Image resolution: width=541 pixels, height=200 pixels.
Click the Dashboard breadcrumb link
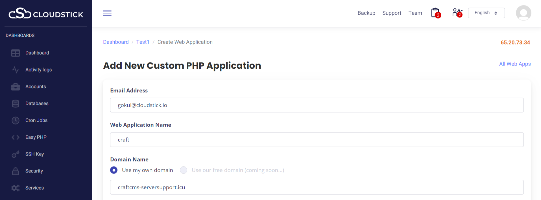tap(116, 42)
